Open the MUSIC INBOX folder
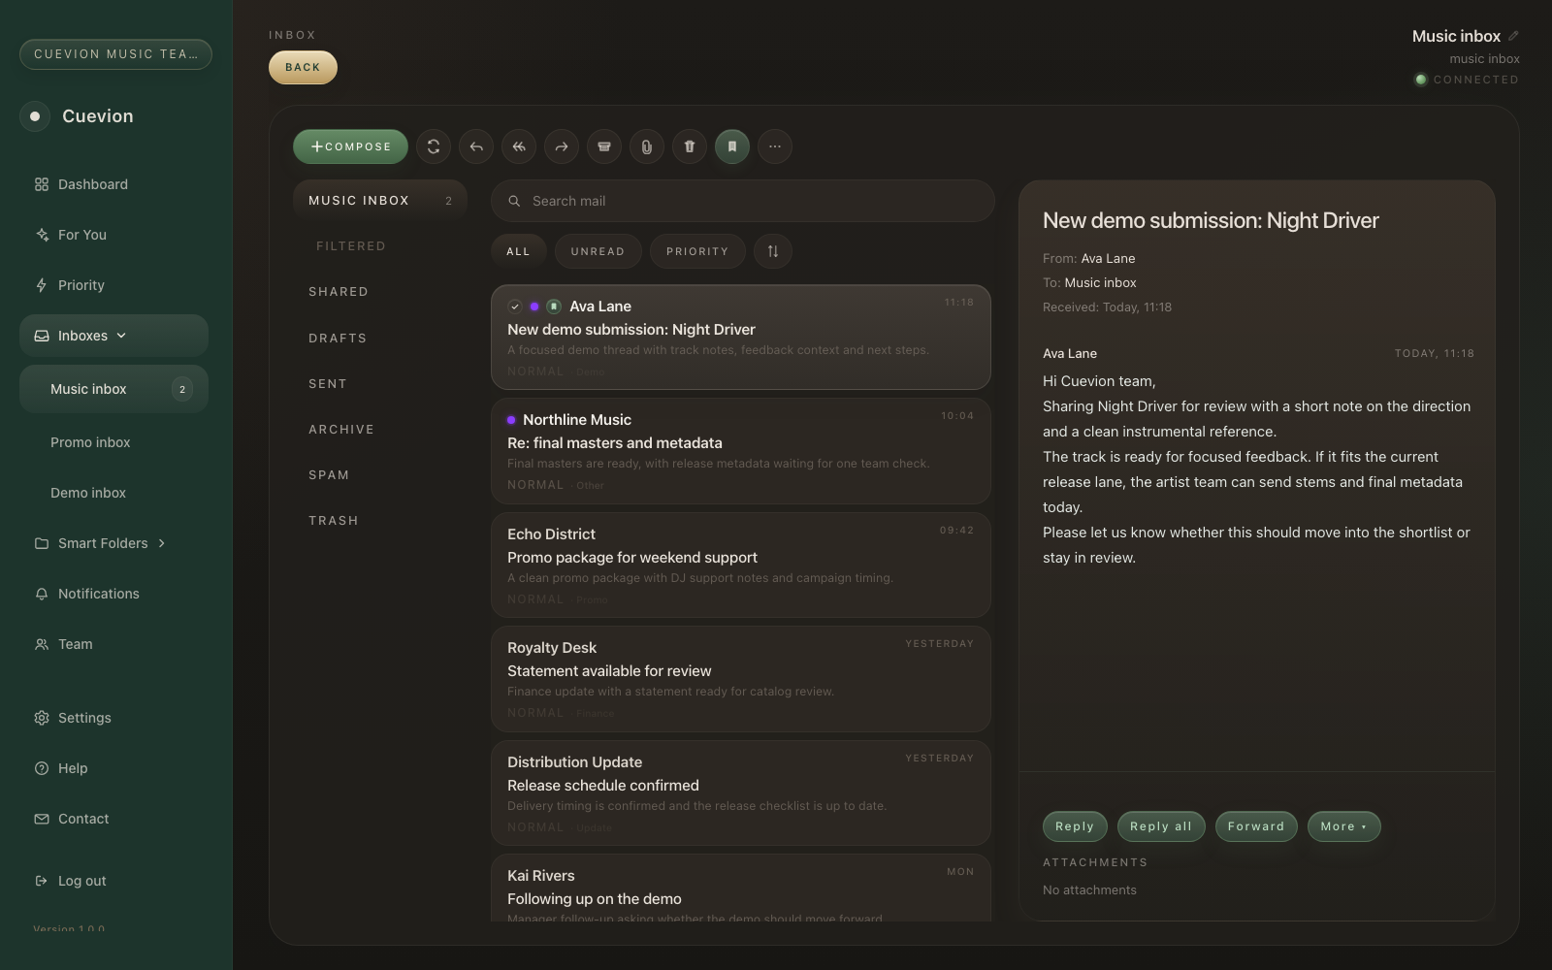Viewport: 1552px width, 970px height. tap(380, 201)
